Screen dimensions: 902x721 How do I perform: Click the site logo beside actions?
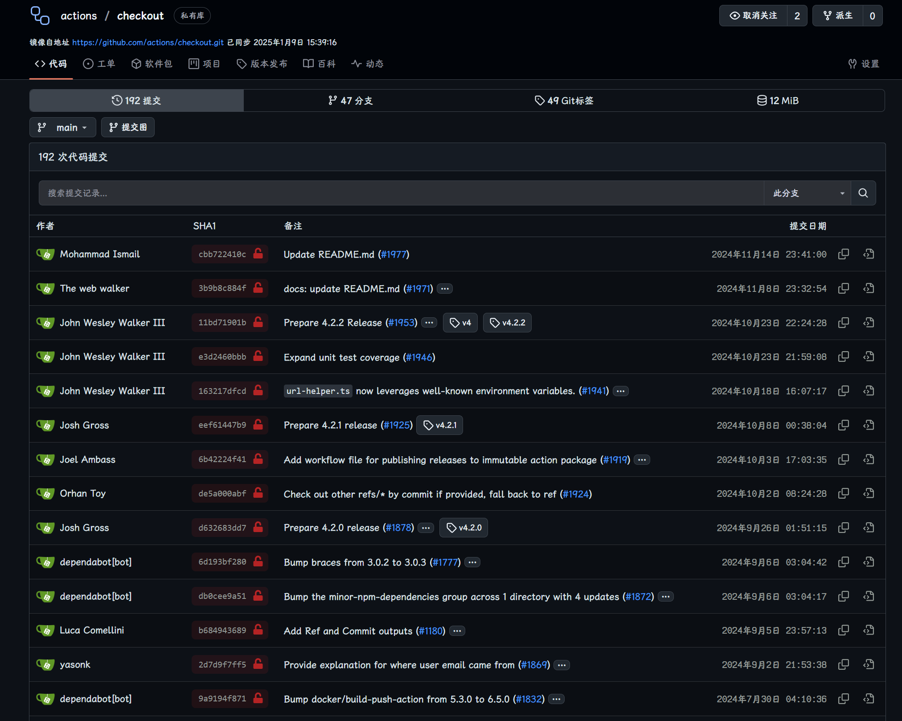[x=40, y=16]
